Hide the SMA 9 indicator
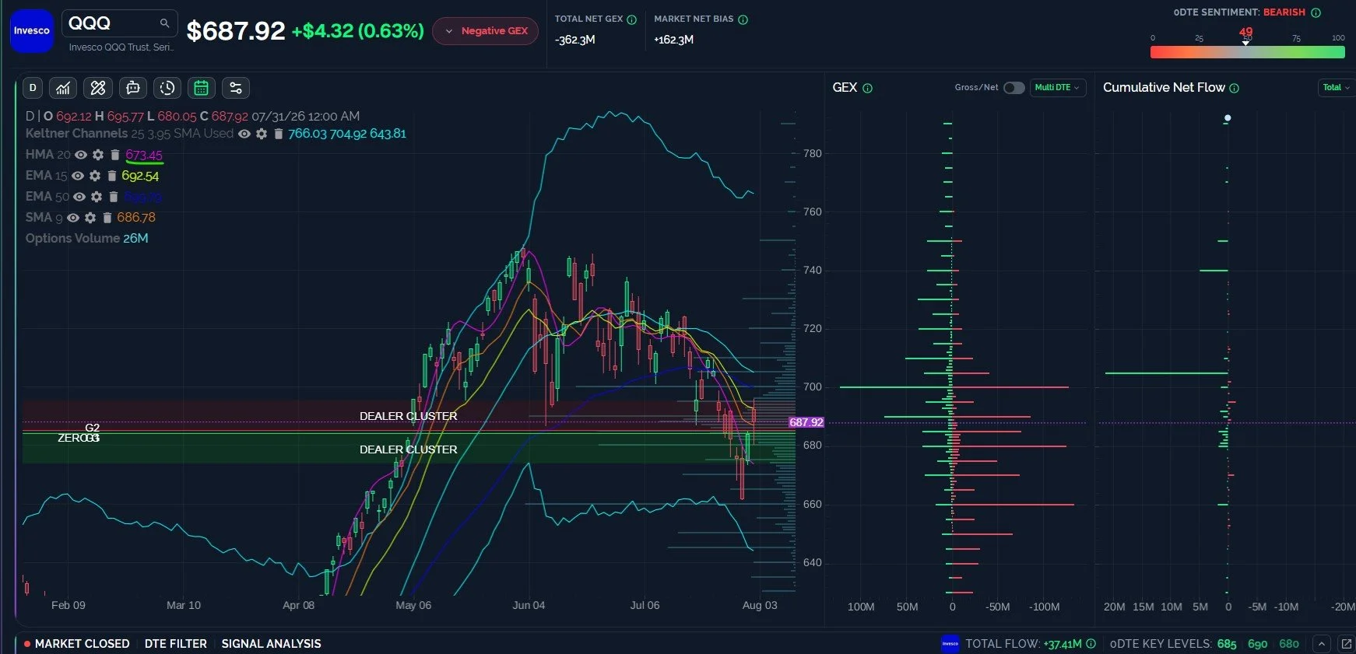1356x654 pixels. [x=73, y=218]
